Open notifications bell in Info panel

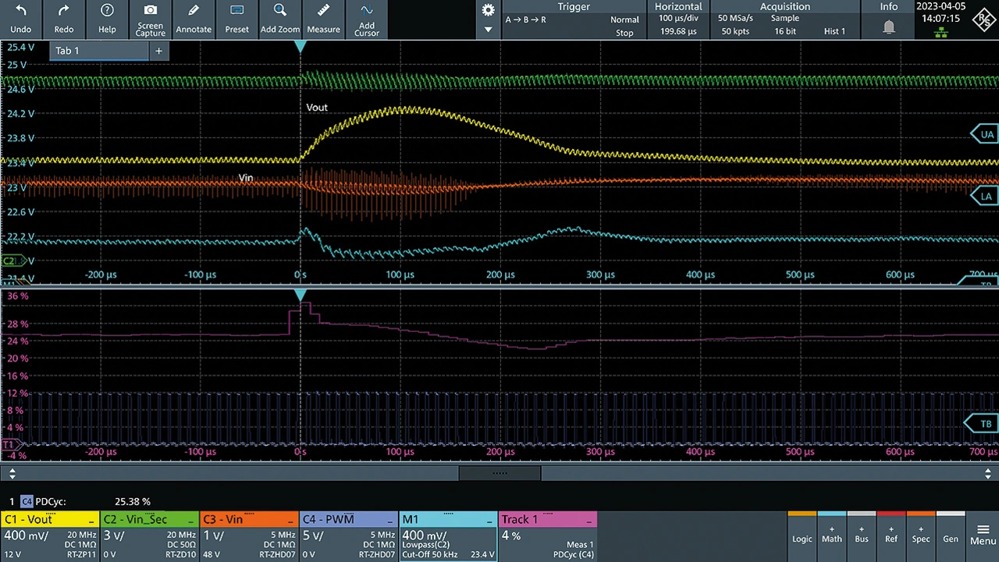pyautogui.click(x=889, y=27)
